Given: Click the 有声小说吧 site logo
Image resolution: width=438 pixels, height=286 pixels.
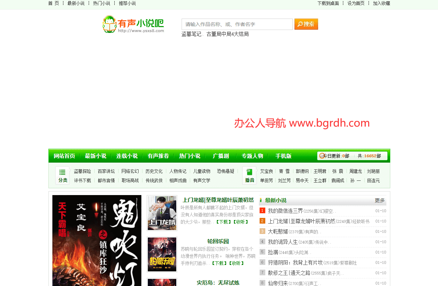Looking at the screenshot, I should (133, 24).
